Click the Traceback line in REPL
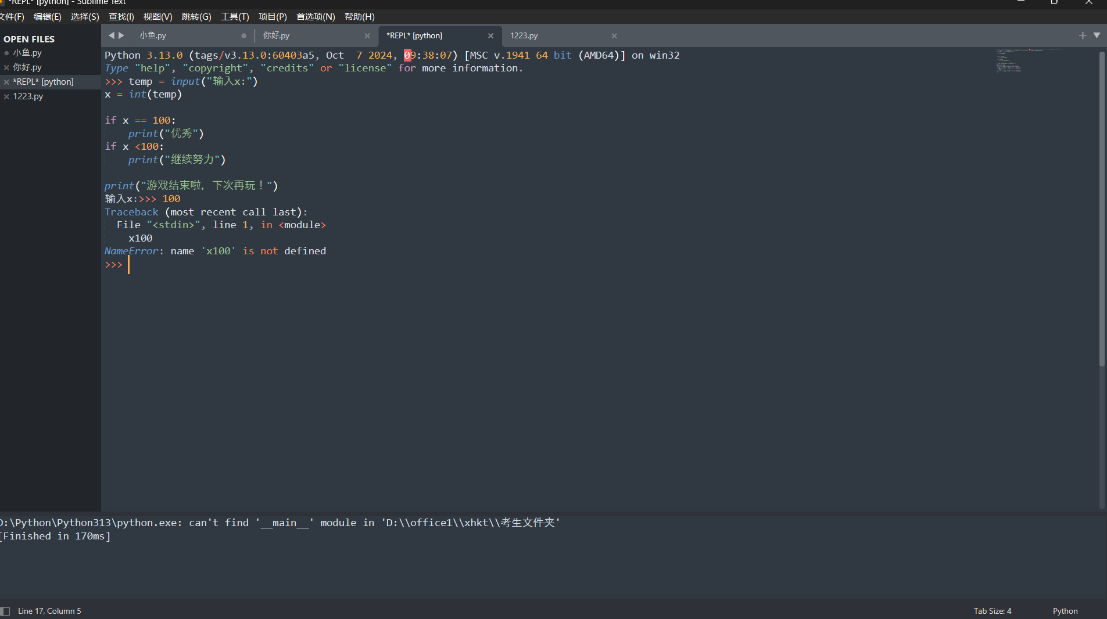1107x619 pixels. pos(206,213)
